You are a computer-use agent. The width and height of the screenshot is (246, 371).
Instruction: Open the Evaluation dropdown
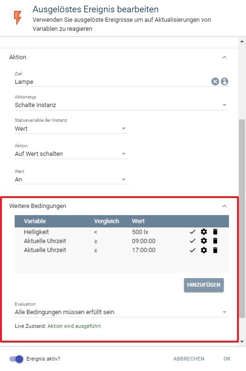[122, 312]
